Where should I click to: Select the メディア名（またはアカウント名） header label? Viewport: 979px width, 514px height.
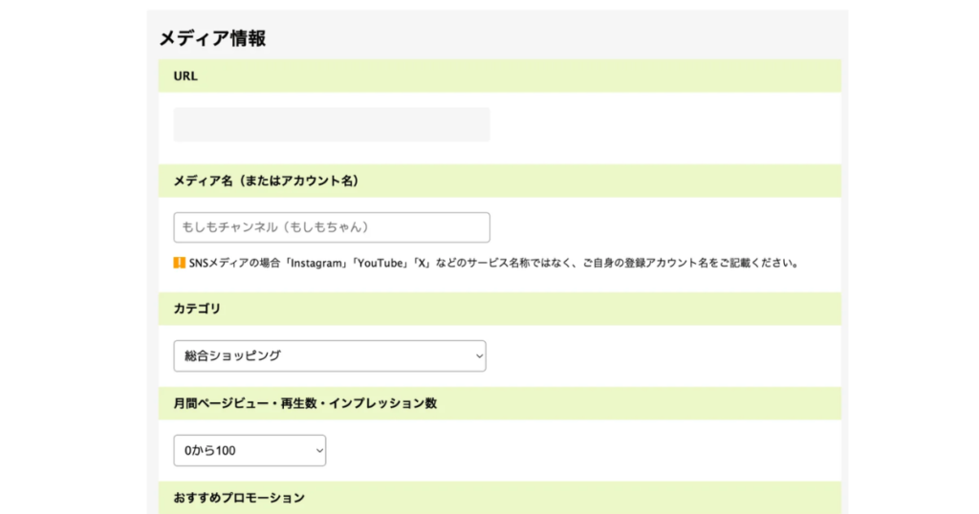[x=266, y=181]
